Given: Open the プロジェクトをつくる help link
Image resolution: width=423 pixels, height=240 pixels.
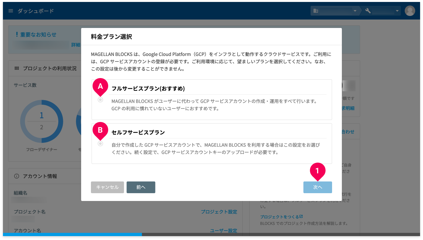Looking at the screenshot, I should (x=282, y=217).
